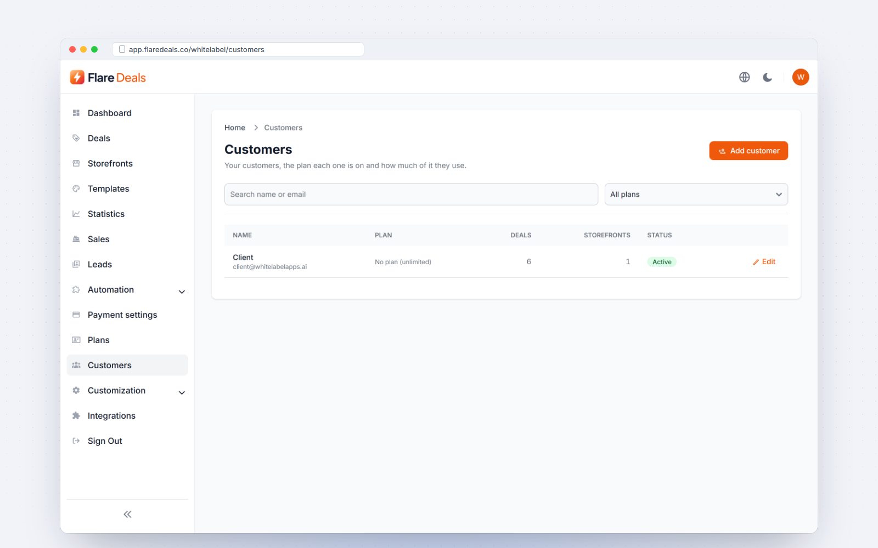Open the Automation menu item
Viewport: 878px width, 548px height.
tap(127, 289)
